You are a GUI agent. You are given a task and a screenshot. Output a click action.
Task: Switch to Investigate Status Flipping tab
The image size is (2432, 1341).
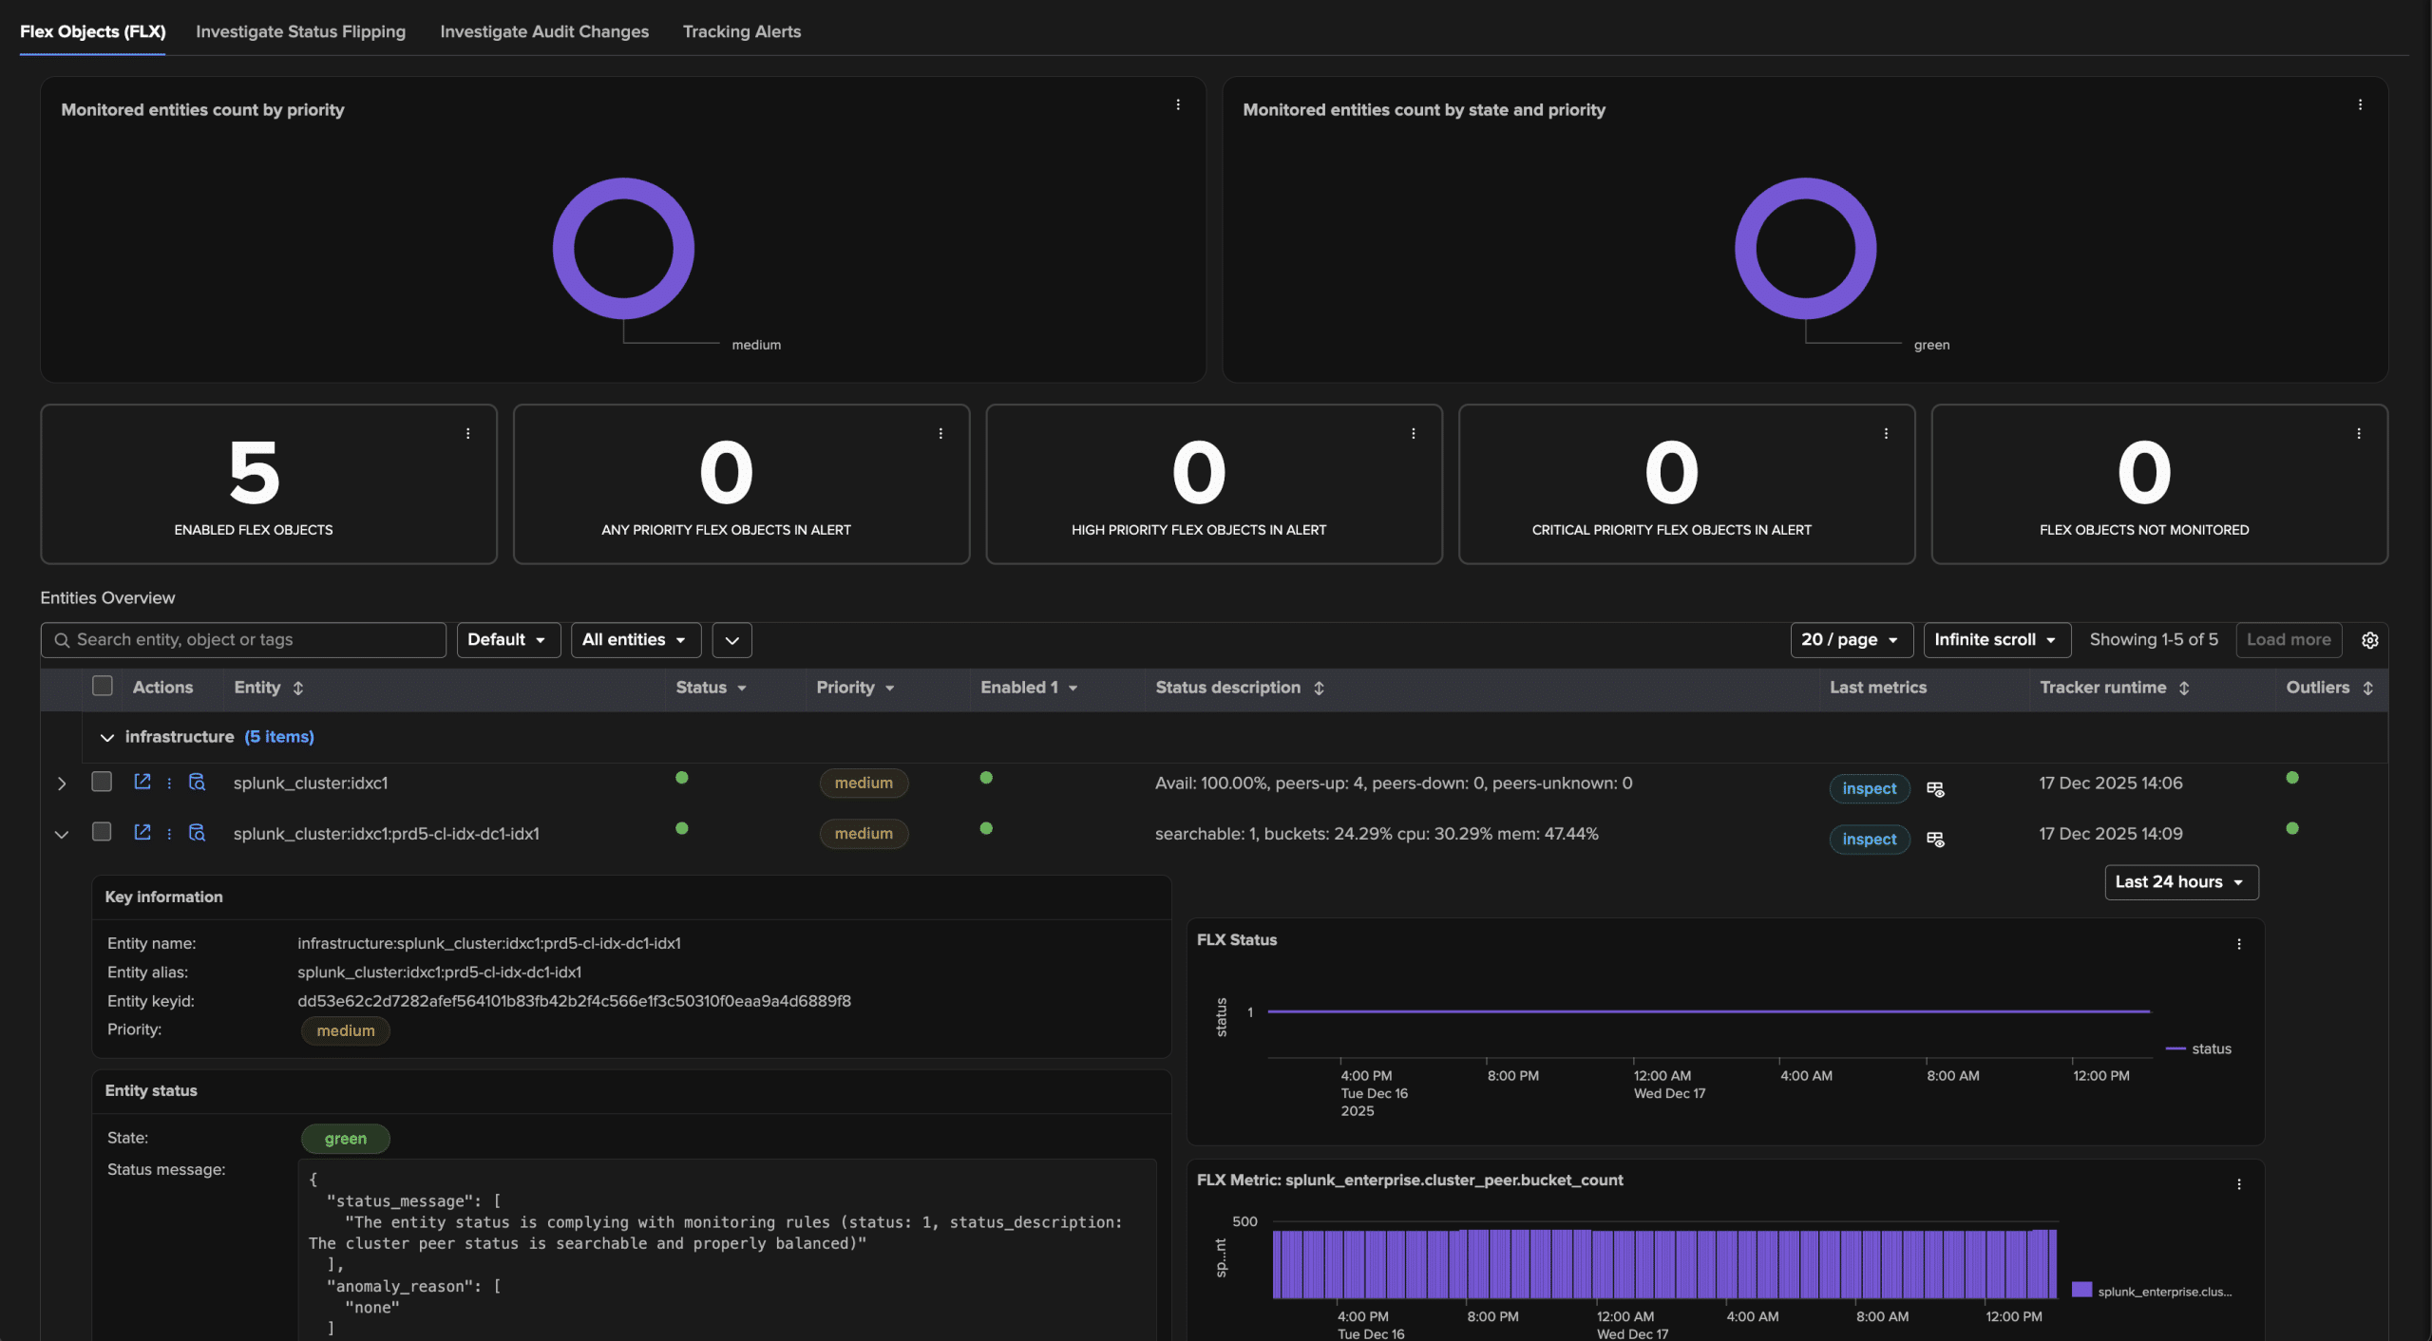point(300,31)
